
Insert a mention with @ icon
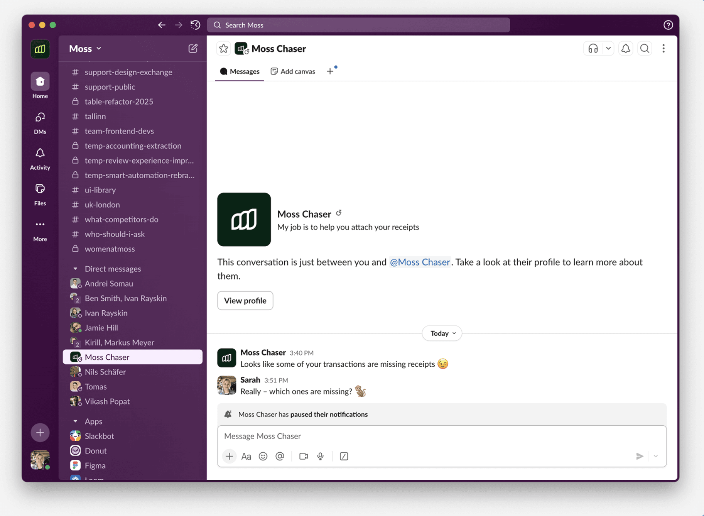(x=280, y=456)
